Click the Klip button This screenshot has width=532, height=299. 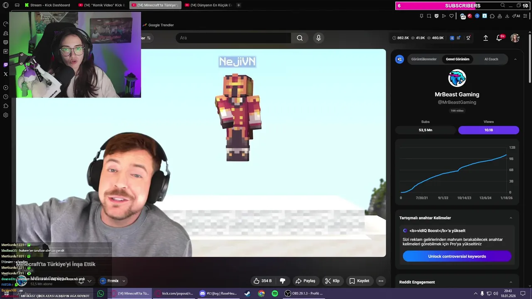tap(332, 281)
